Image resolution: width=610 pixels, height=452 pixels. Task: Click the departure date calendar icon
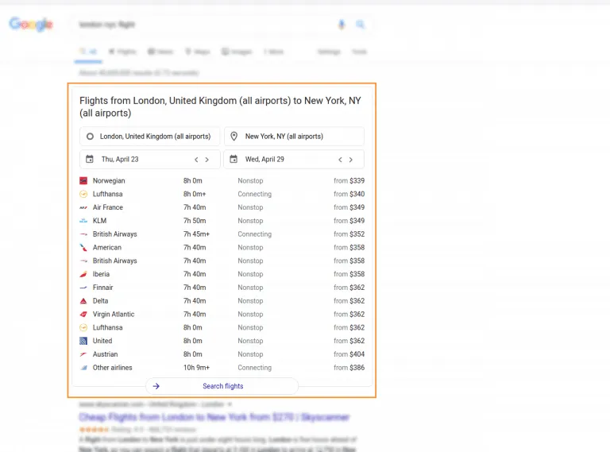(90, 159)
